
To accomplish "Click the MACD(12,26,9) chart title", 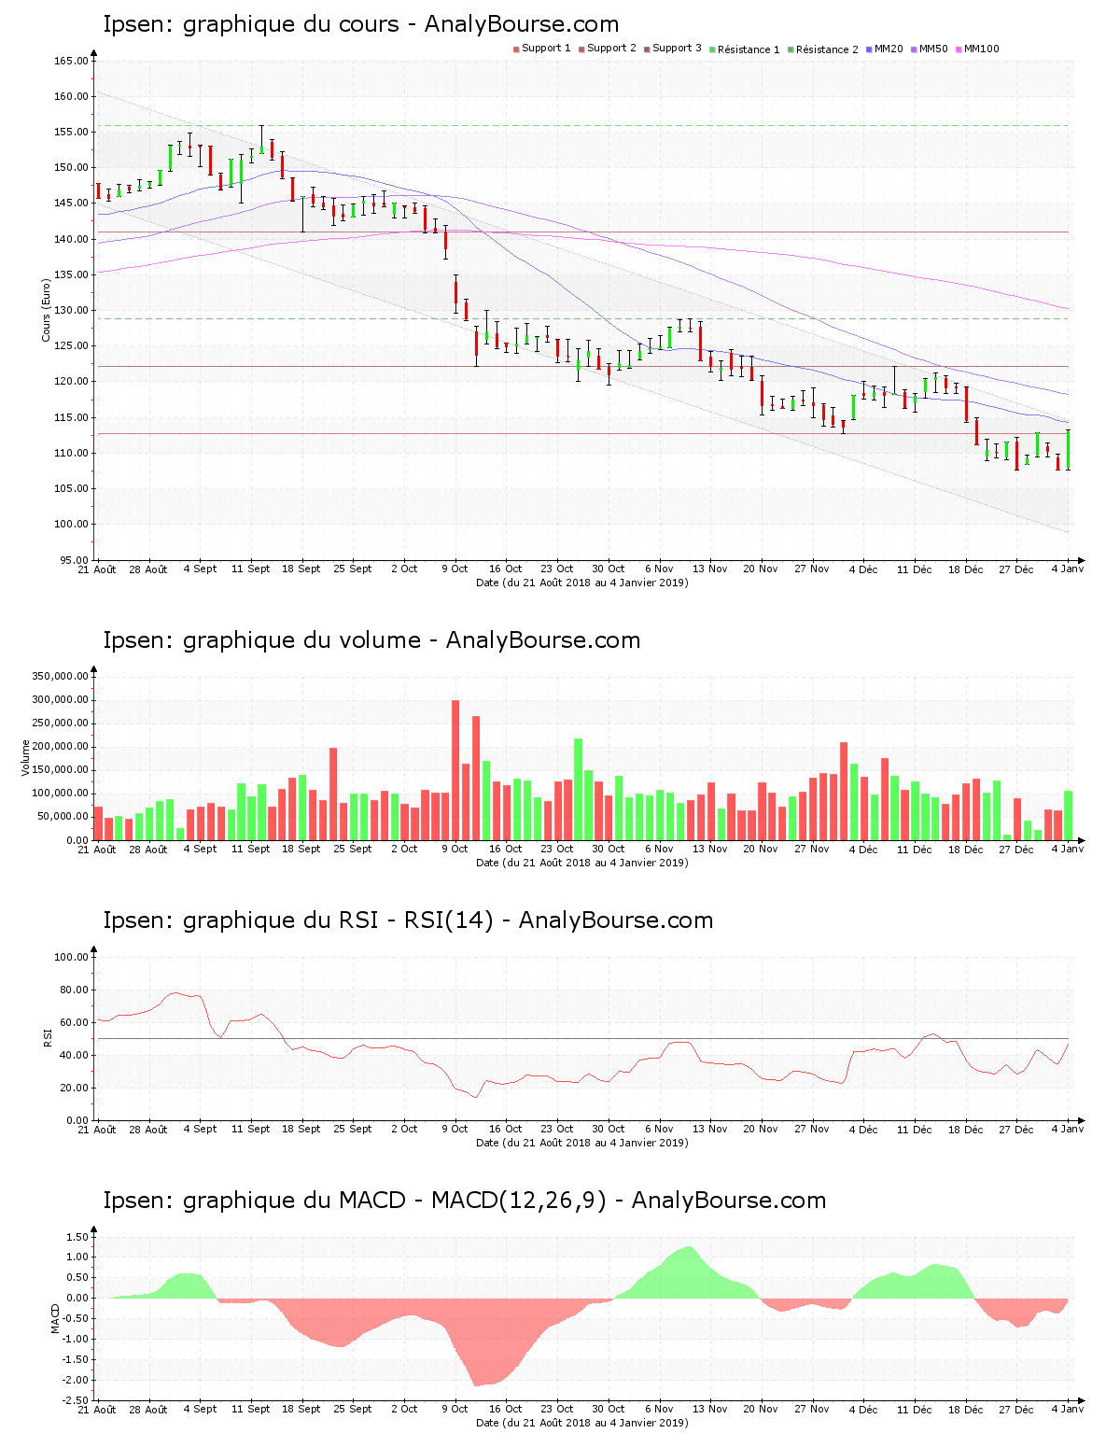I will pyautogui.click(x=464, y=1201).
